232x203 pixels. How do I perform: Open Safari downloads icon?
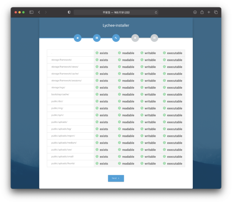pos(195,12)
